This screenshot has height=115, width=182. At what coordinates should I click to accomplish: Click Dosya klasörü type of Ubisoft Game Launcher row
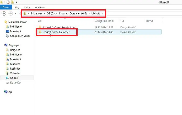pyautogui.click(x=128, y=32)
